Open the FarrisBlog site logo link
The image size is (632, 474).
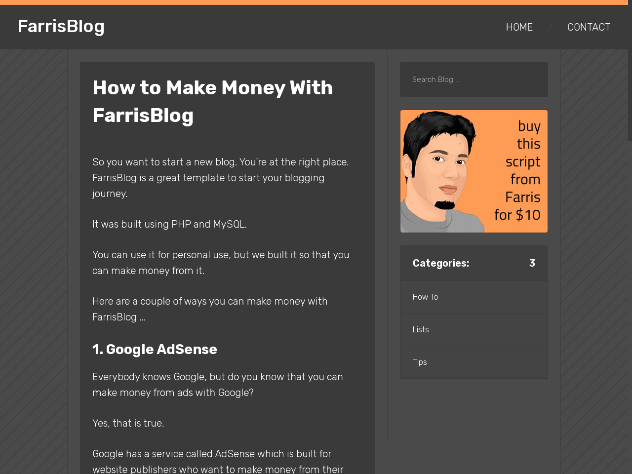pos(61,26)
